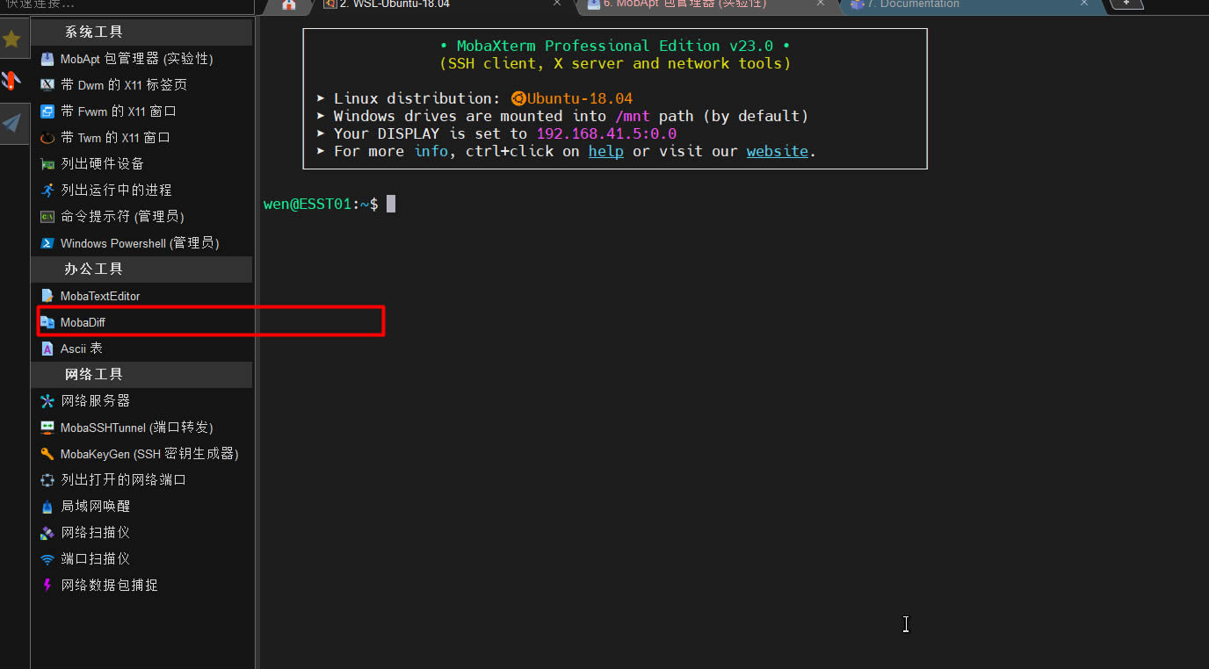Click the 快速连接 quick connect field

pos(123,4)
